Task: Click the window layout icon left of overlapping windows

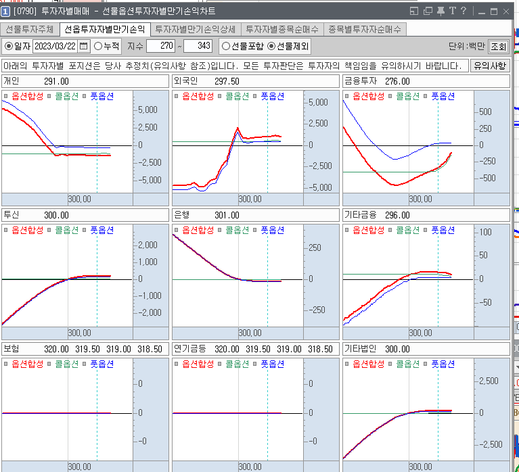Action: [x=414, y=11]
